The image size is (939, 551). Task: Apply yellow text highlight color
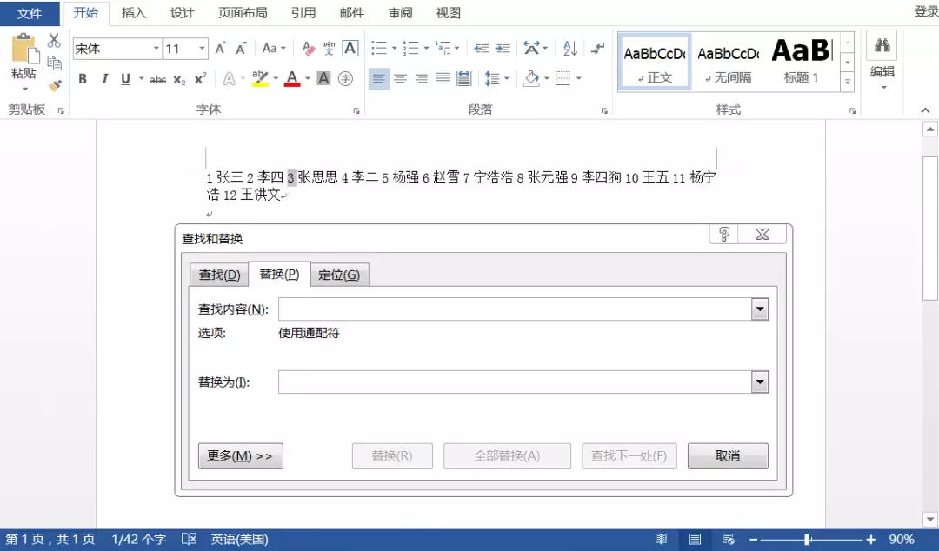pyautogui.click(x=260, y=78)
